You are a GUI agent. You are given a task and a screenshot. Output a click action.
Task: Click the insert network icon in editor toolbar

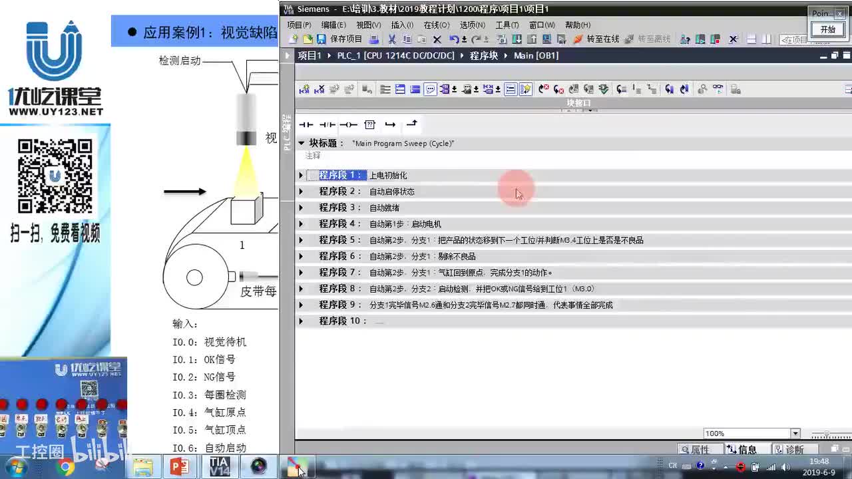(x=305, y=89)
